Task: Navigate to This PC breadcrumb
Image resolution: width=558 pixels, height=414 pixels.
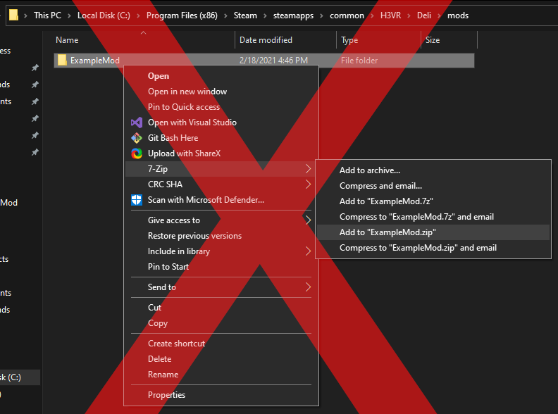Action: (x=47, y=15)
